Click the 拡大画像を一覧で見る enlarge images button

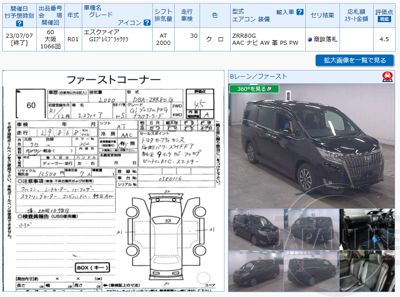(354, 60)
